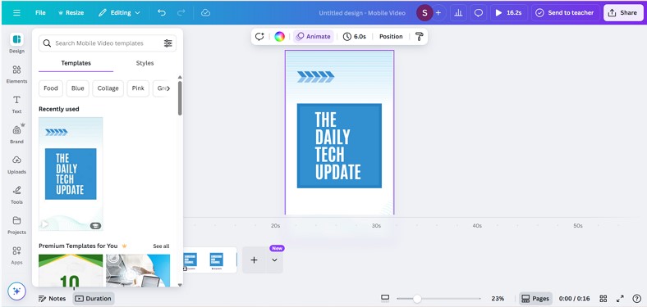Viewport: 647px width, 307px height.
Task: Click the Animate button
Action: coord(313,37)
